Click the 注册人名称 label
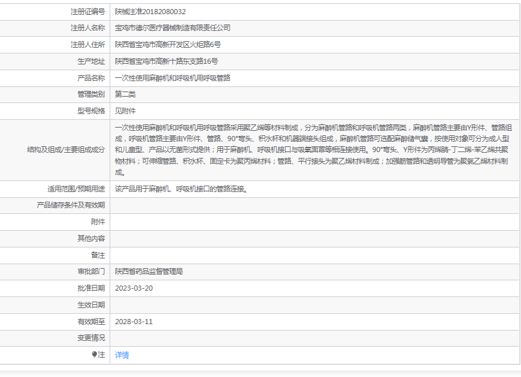The image size is (521, 377). [88, 28]
